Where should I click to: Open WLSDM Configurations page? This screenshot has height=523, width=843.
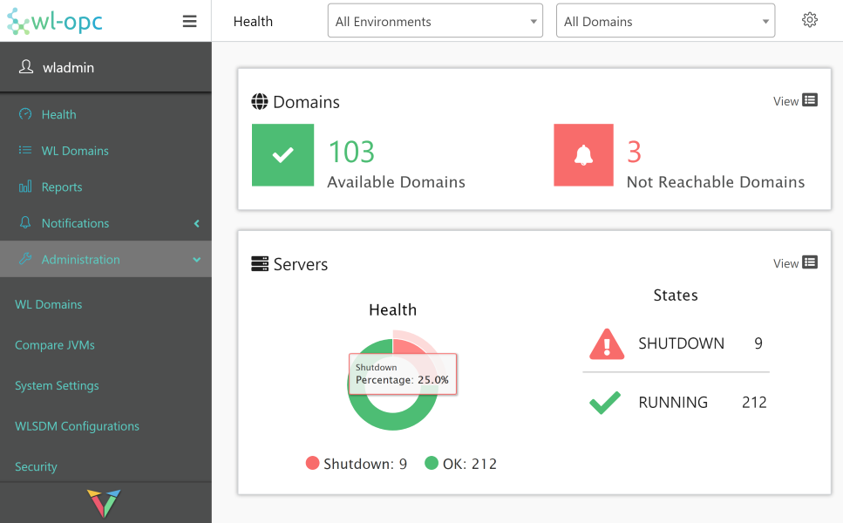[77, 426]
